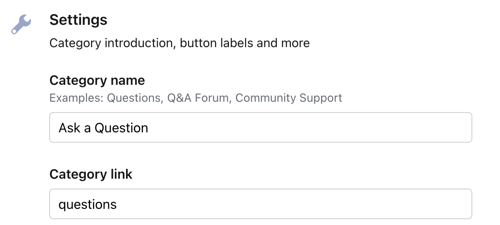Click the Category link field label
This screenshot has height=225, width=500.
[91, 174]
